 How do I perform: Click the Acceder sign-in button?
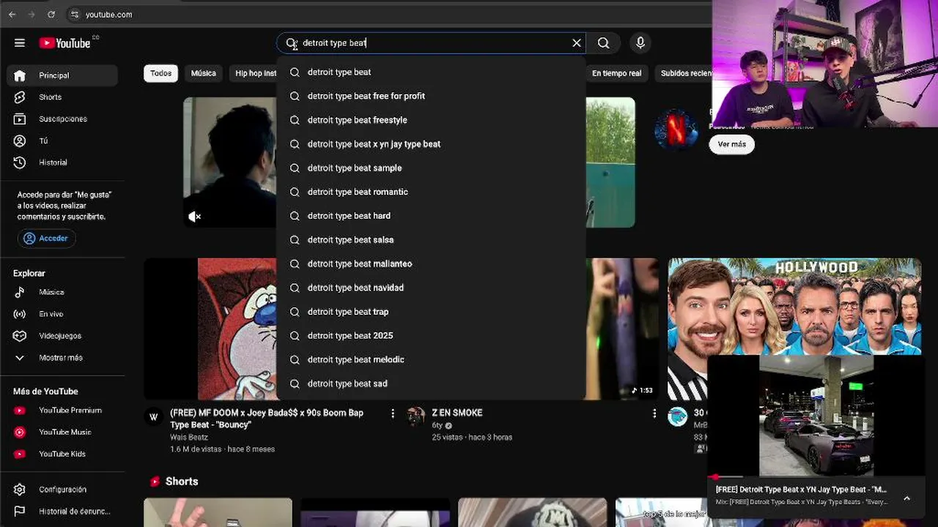pos(46,238)
